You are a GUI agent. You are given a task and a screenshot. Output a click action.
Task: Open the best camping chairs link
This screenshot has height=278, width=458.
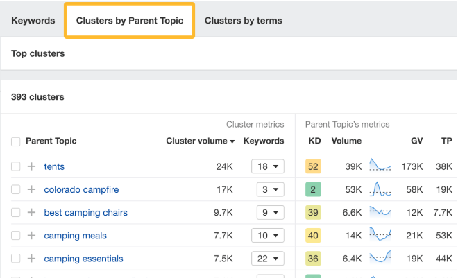pyautogui.click(x=85, y=213)
